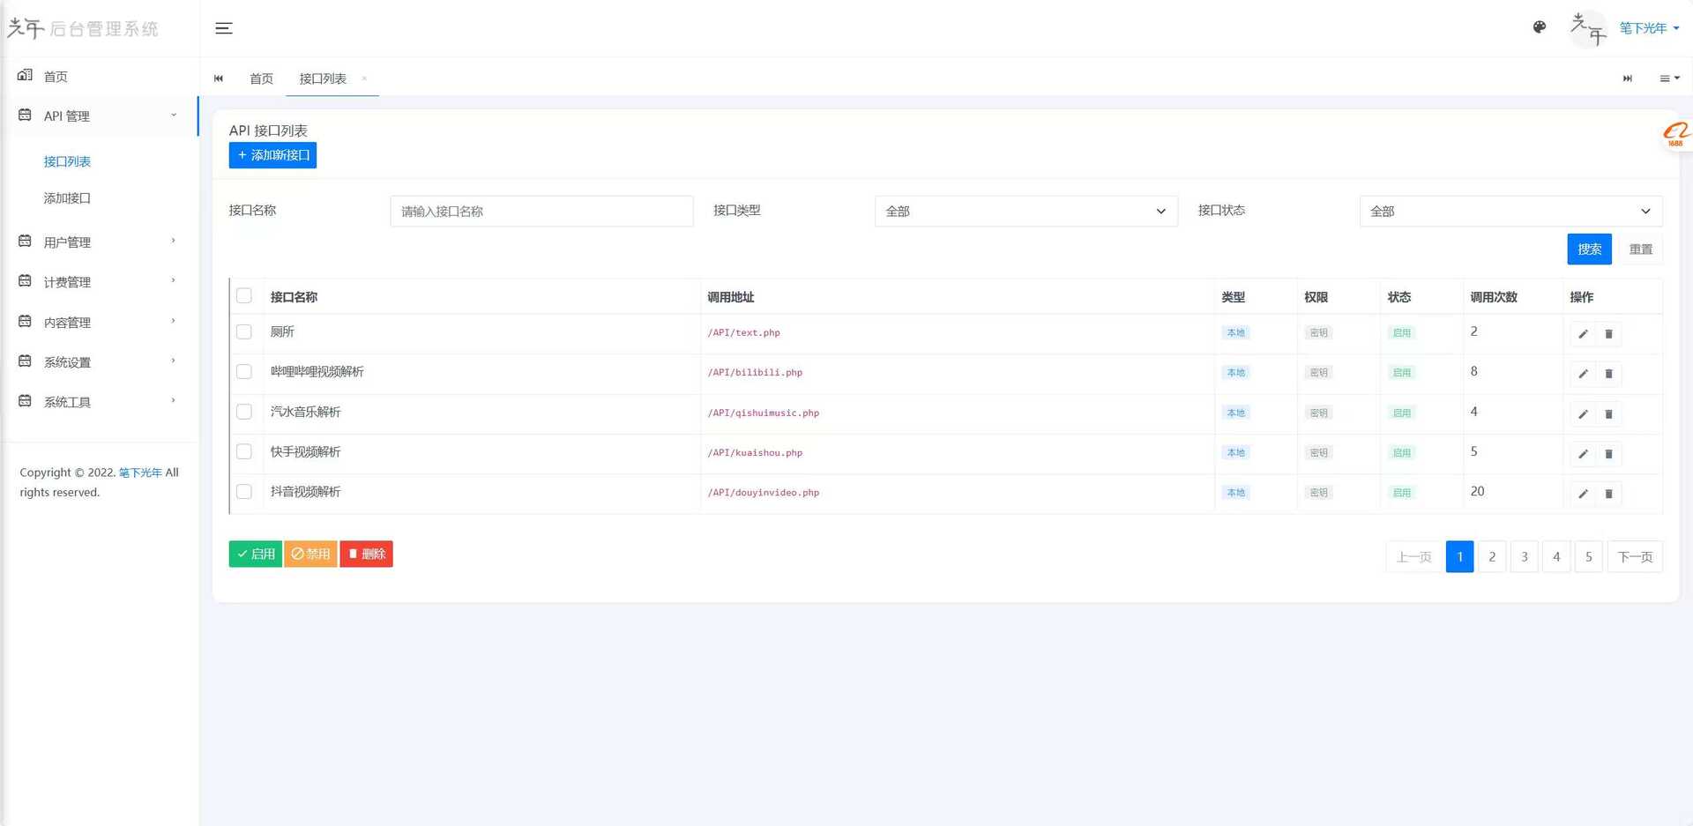Click the edit pencil for 厕所 row
Screen dimensions: 1693x826
pos(1583,334)
